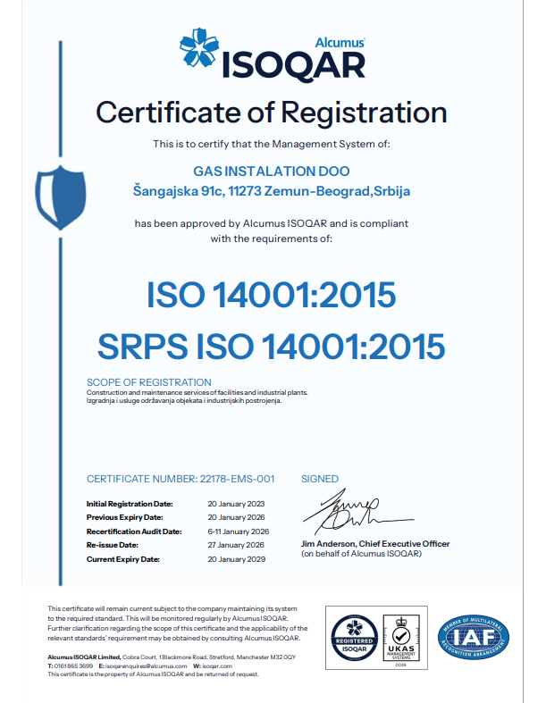Viewport: 546px width, 703px height.
Task: Click the Registered ISOQAR round badge
Action: 355,638
